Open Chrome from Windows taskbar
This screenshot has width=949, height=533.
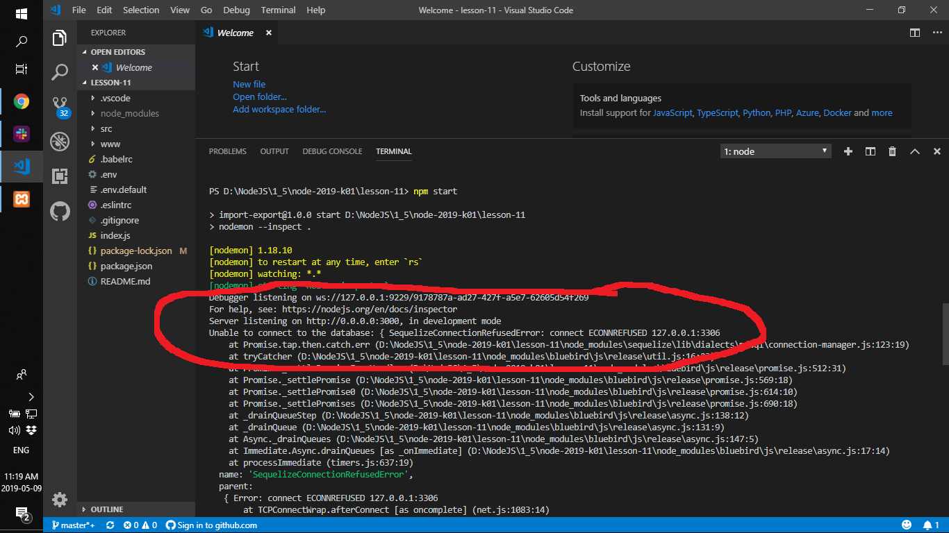pyautogui.click(x=22, y=102)
